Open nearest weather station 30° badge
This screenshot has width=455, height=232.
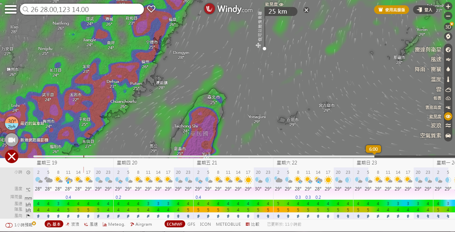12,123
